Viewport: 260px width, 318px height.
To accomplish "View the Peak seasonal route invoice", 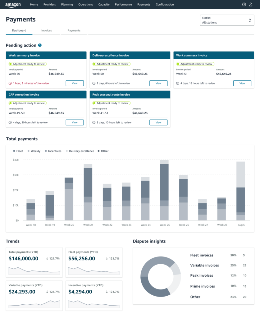I will 158,122.
